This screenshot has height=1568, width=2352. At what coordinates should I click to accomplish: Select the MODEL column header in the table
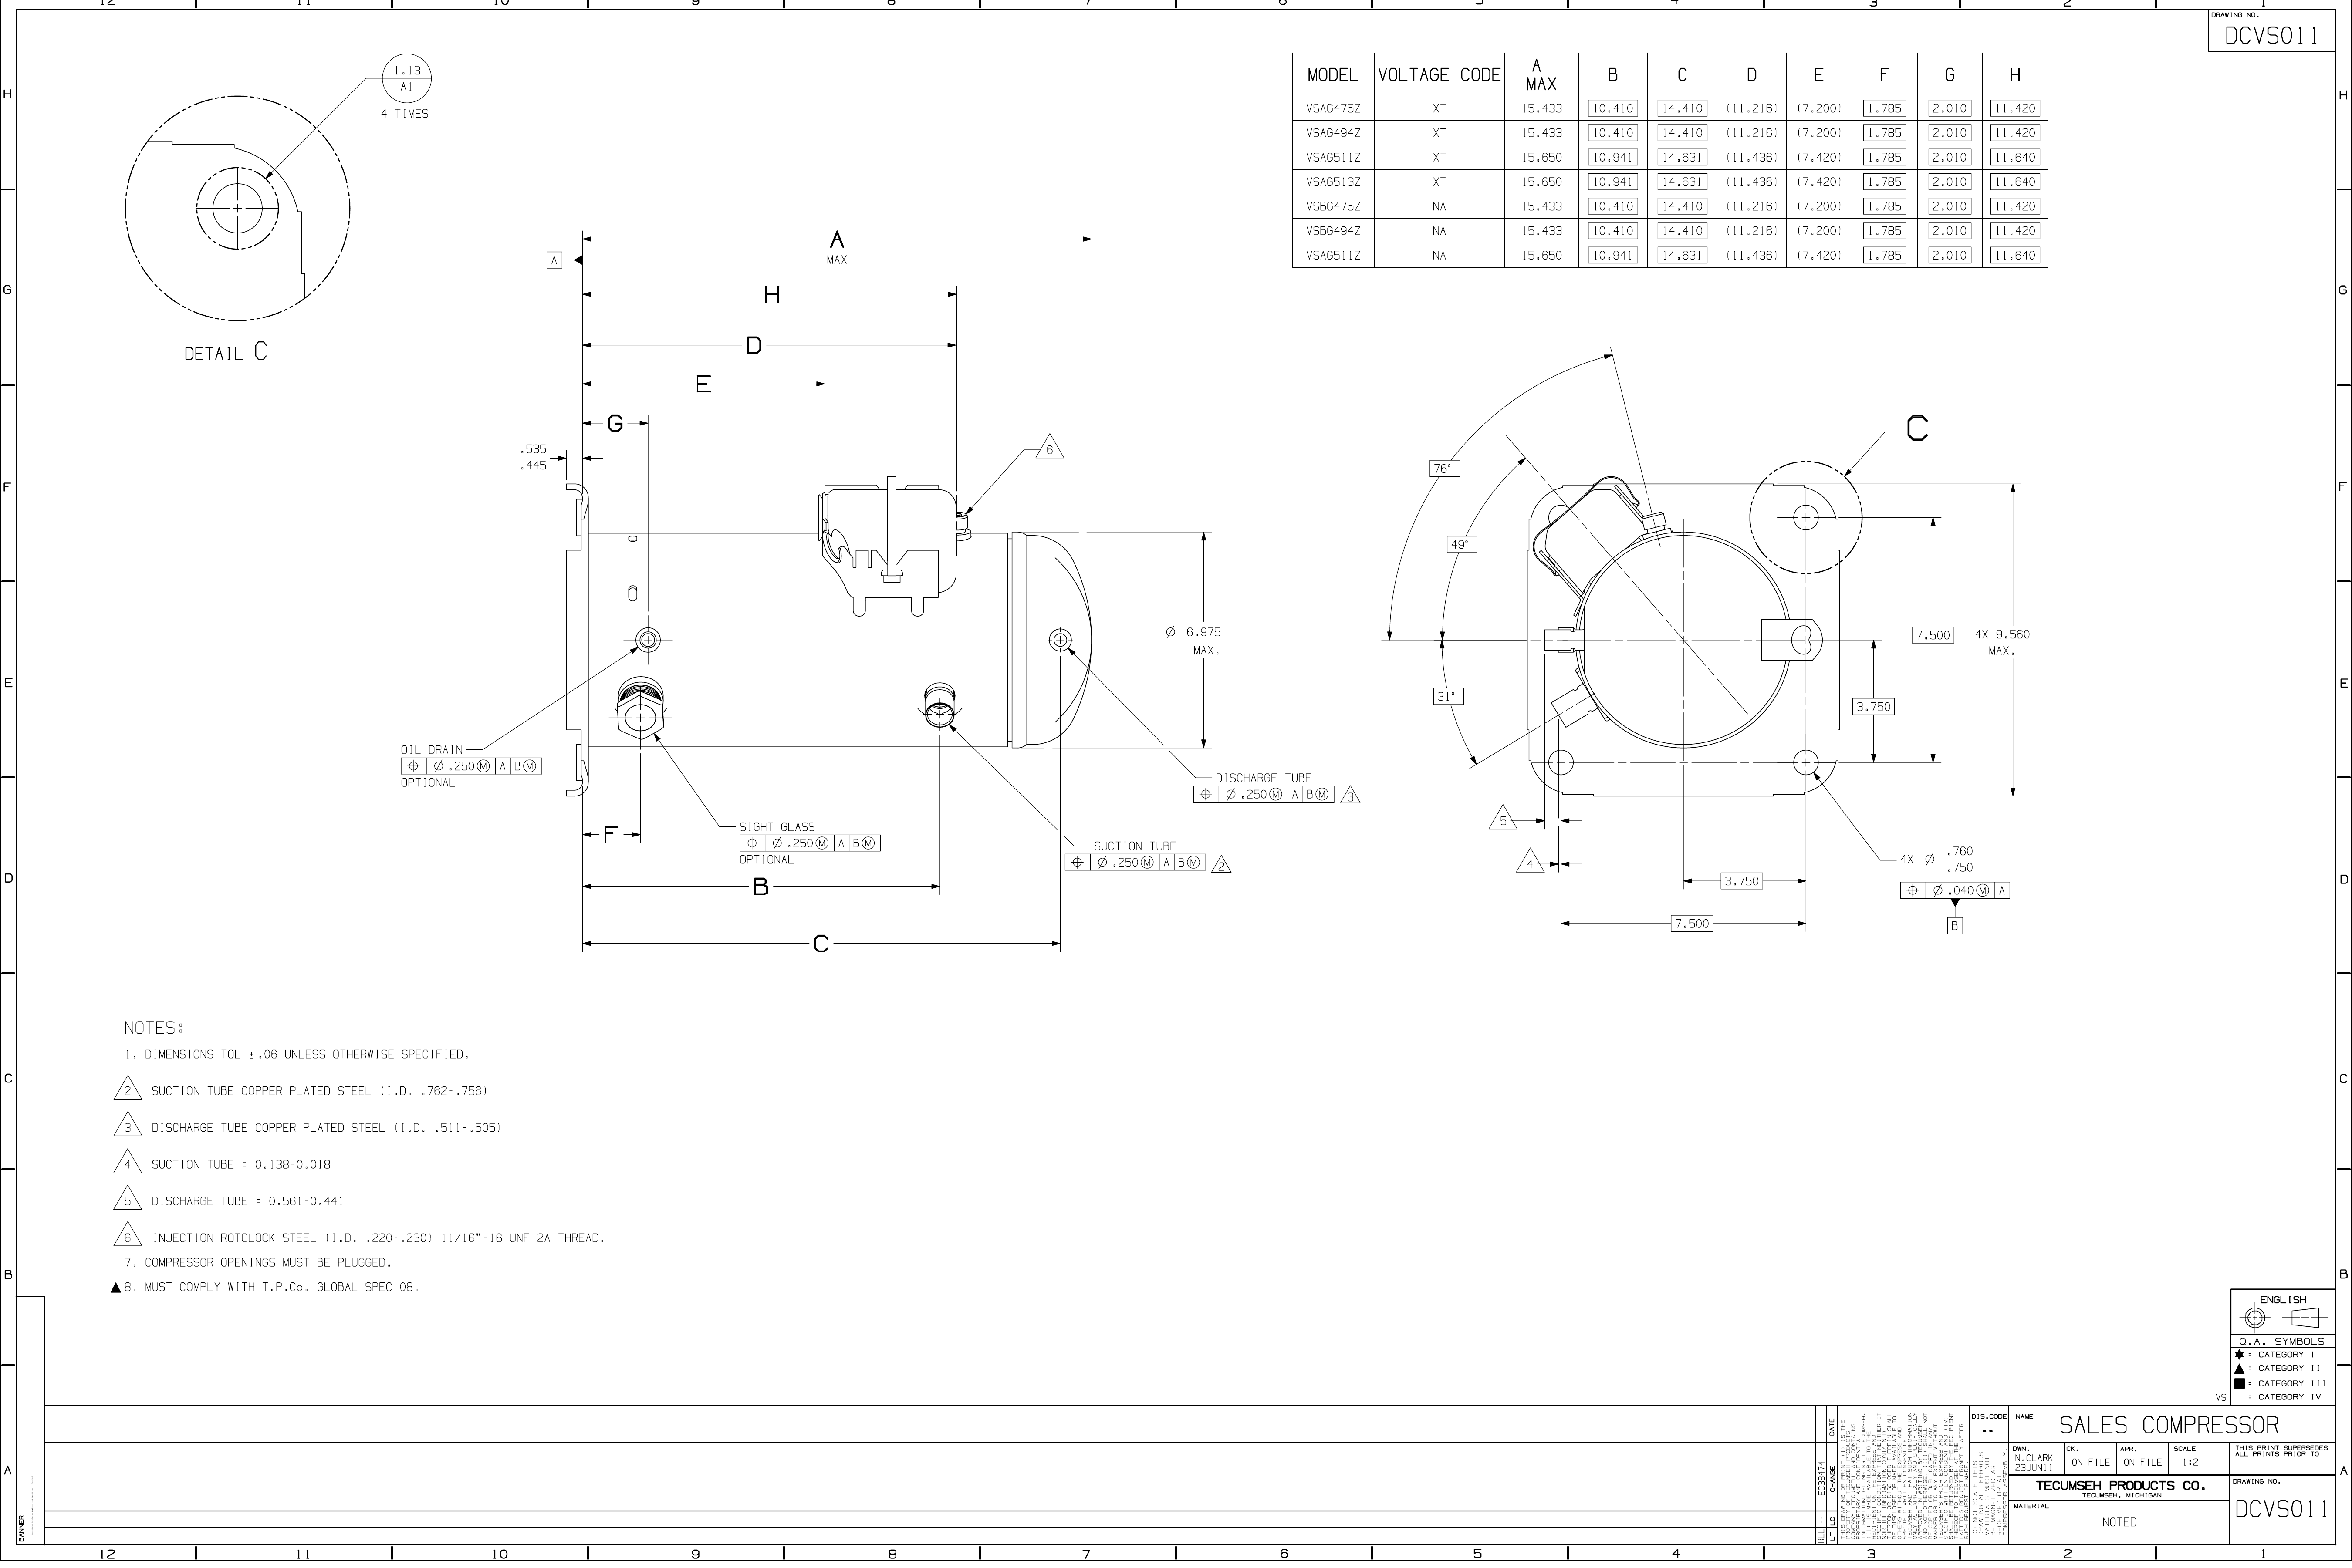click(1332, 74)
